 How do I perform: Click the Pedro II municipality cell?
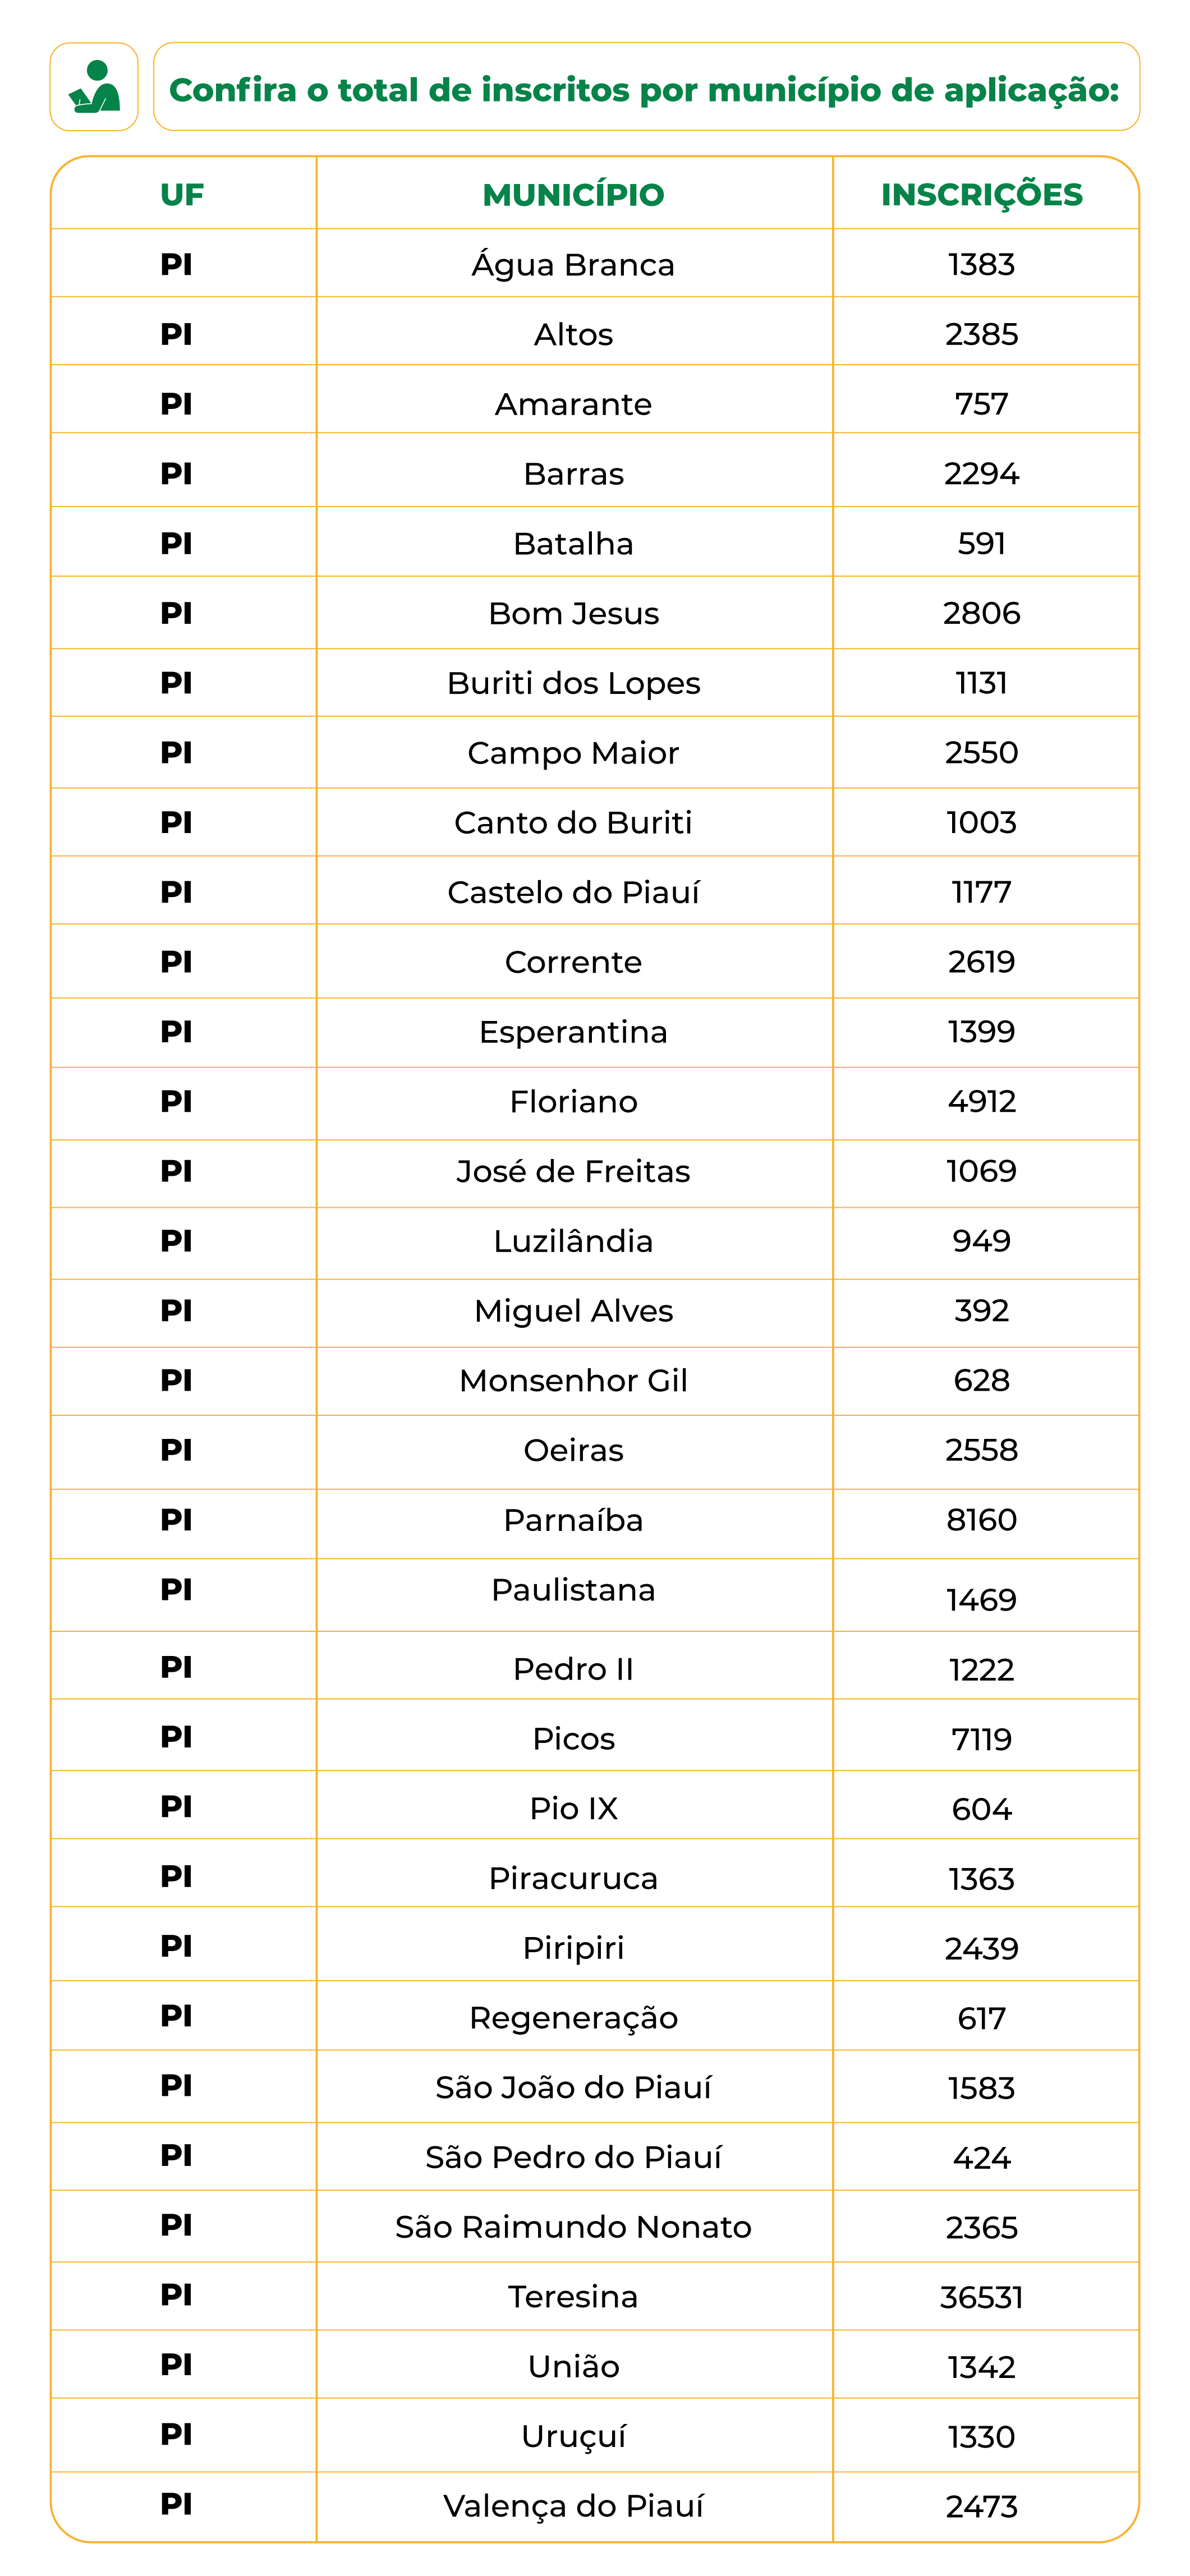pos(573,1669)
